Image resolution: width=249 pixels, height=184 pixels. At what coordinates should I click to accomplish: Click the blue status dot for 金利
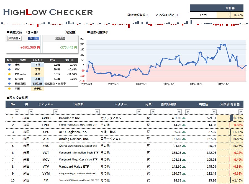pos(9,65)
